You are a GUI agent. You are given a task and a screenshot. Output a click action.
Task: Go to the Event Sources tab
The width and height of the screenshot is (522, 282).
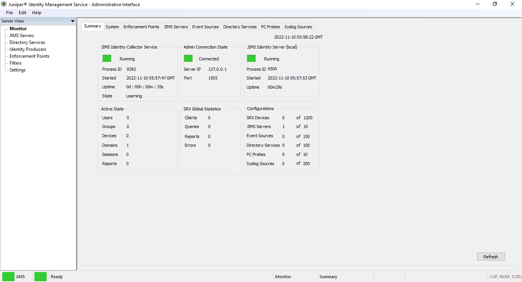[206, 27]
